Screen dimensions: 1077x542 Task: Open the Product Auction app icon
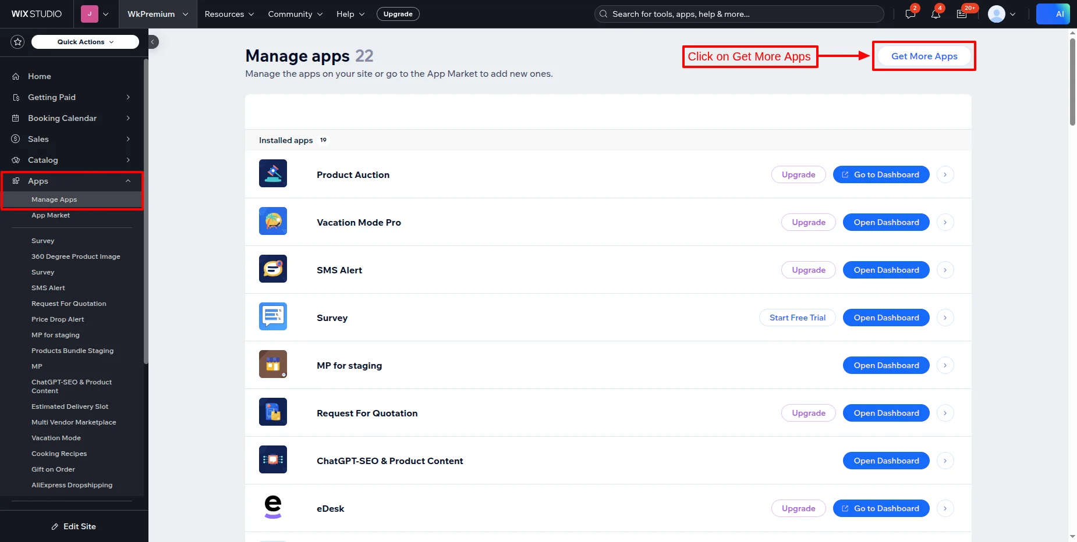pos(272,173)
